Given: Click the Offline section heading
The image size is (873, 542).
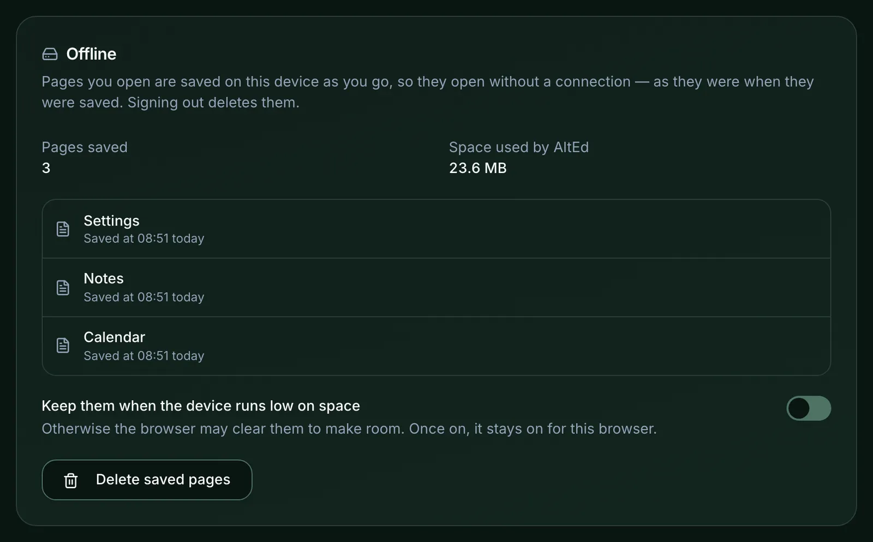Looking at the screenshot, I should tap(91, 54).
